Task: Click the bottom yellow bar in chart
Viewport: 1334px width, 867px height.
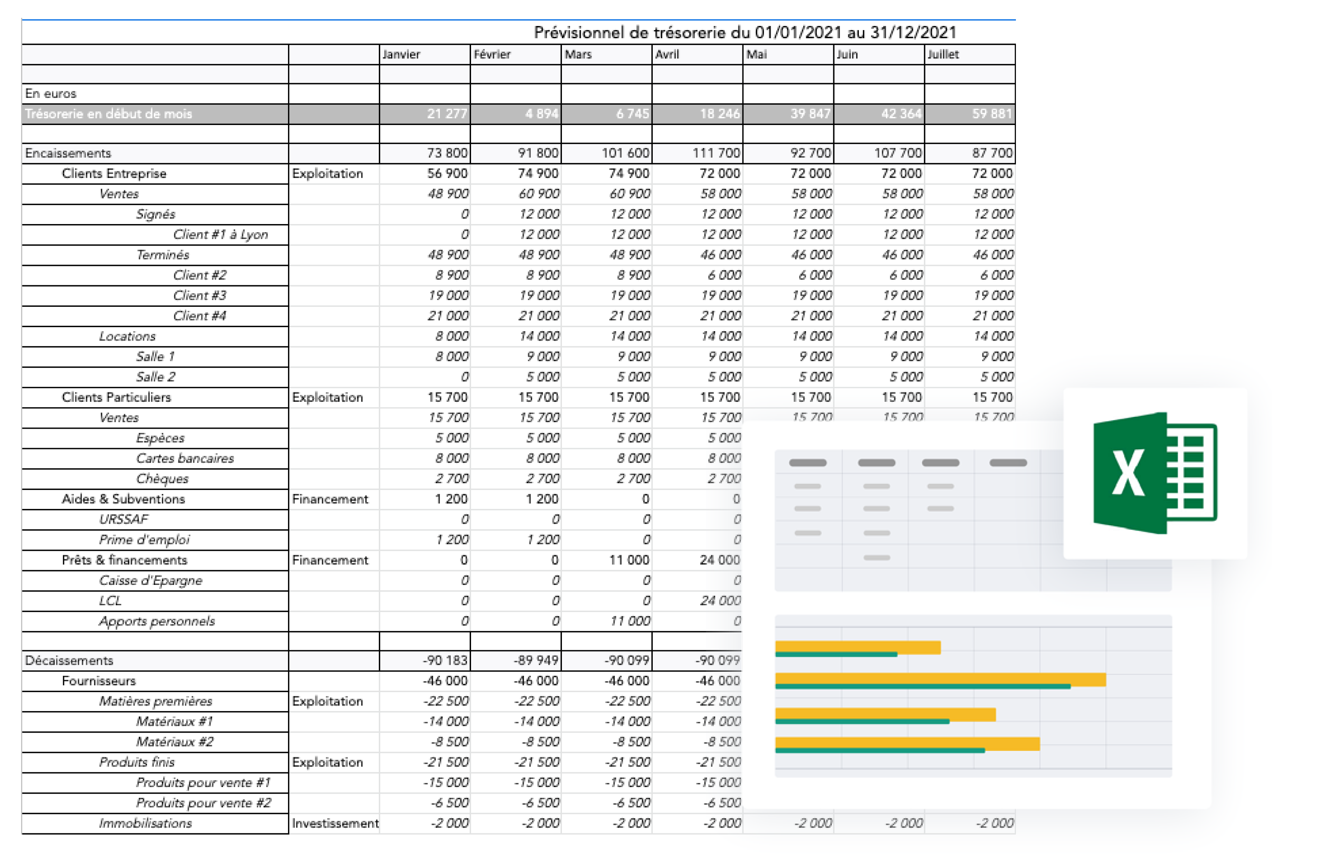Action: point(908,744)
